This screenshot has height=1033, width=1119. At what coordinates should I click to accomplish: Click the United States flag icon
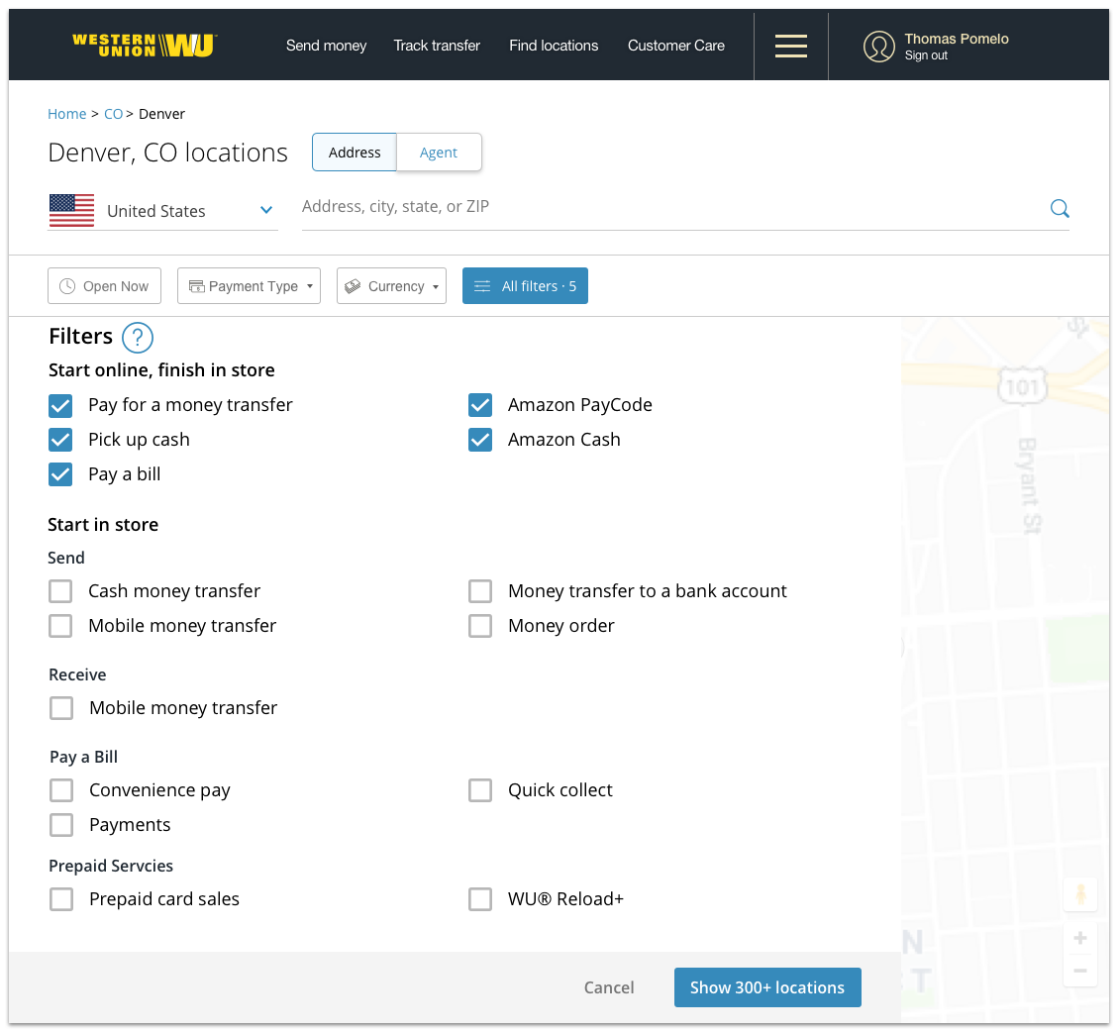pos(71,211)
